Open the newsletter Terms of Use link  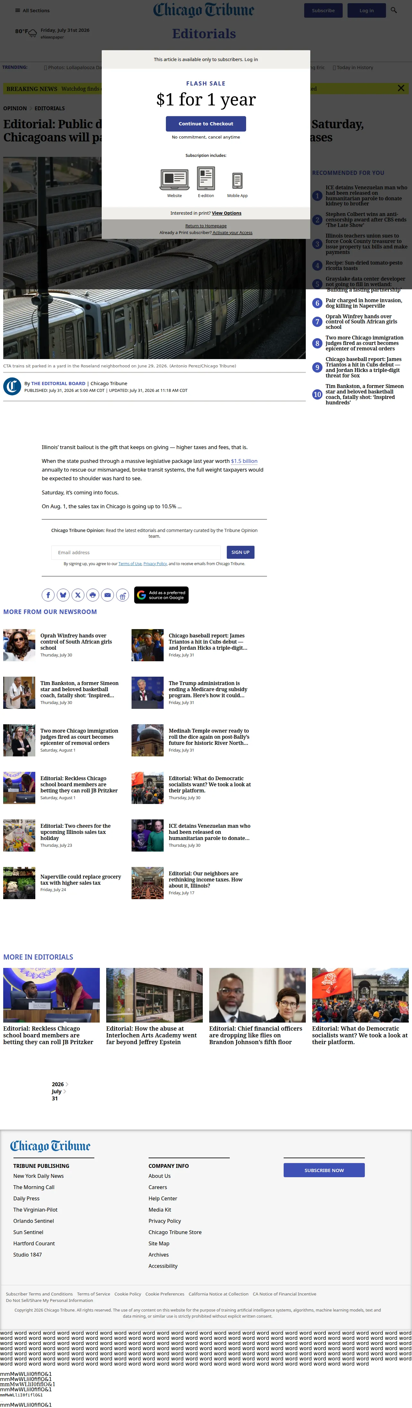click(x=130, y=564)
